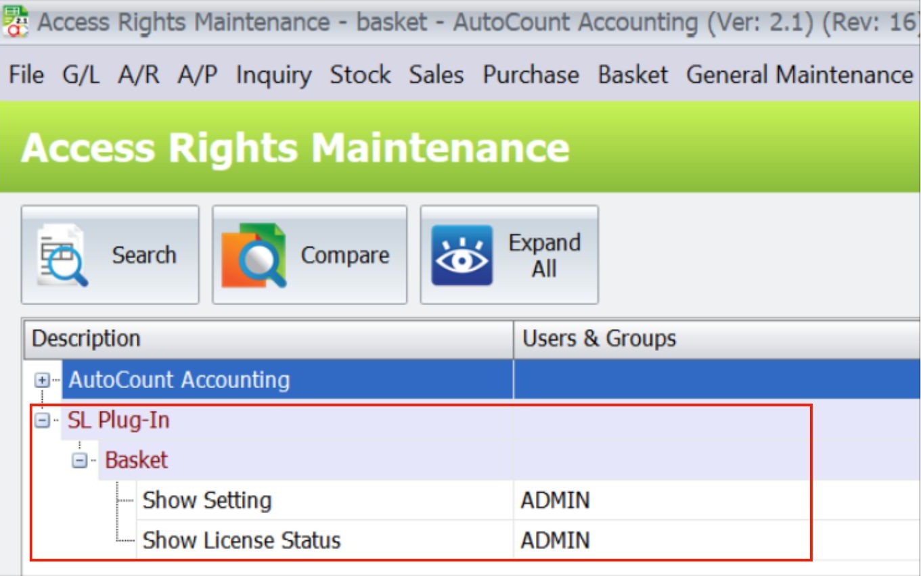Select the Show Setting access right row
This screenshot has width=921, height=576.
207,500
